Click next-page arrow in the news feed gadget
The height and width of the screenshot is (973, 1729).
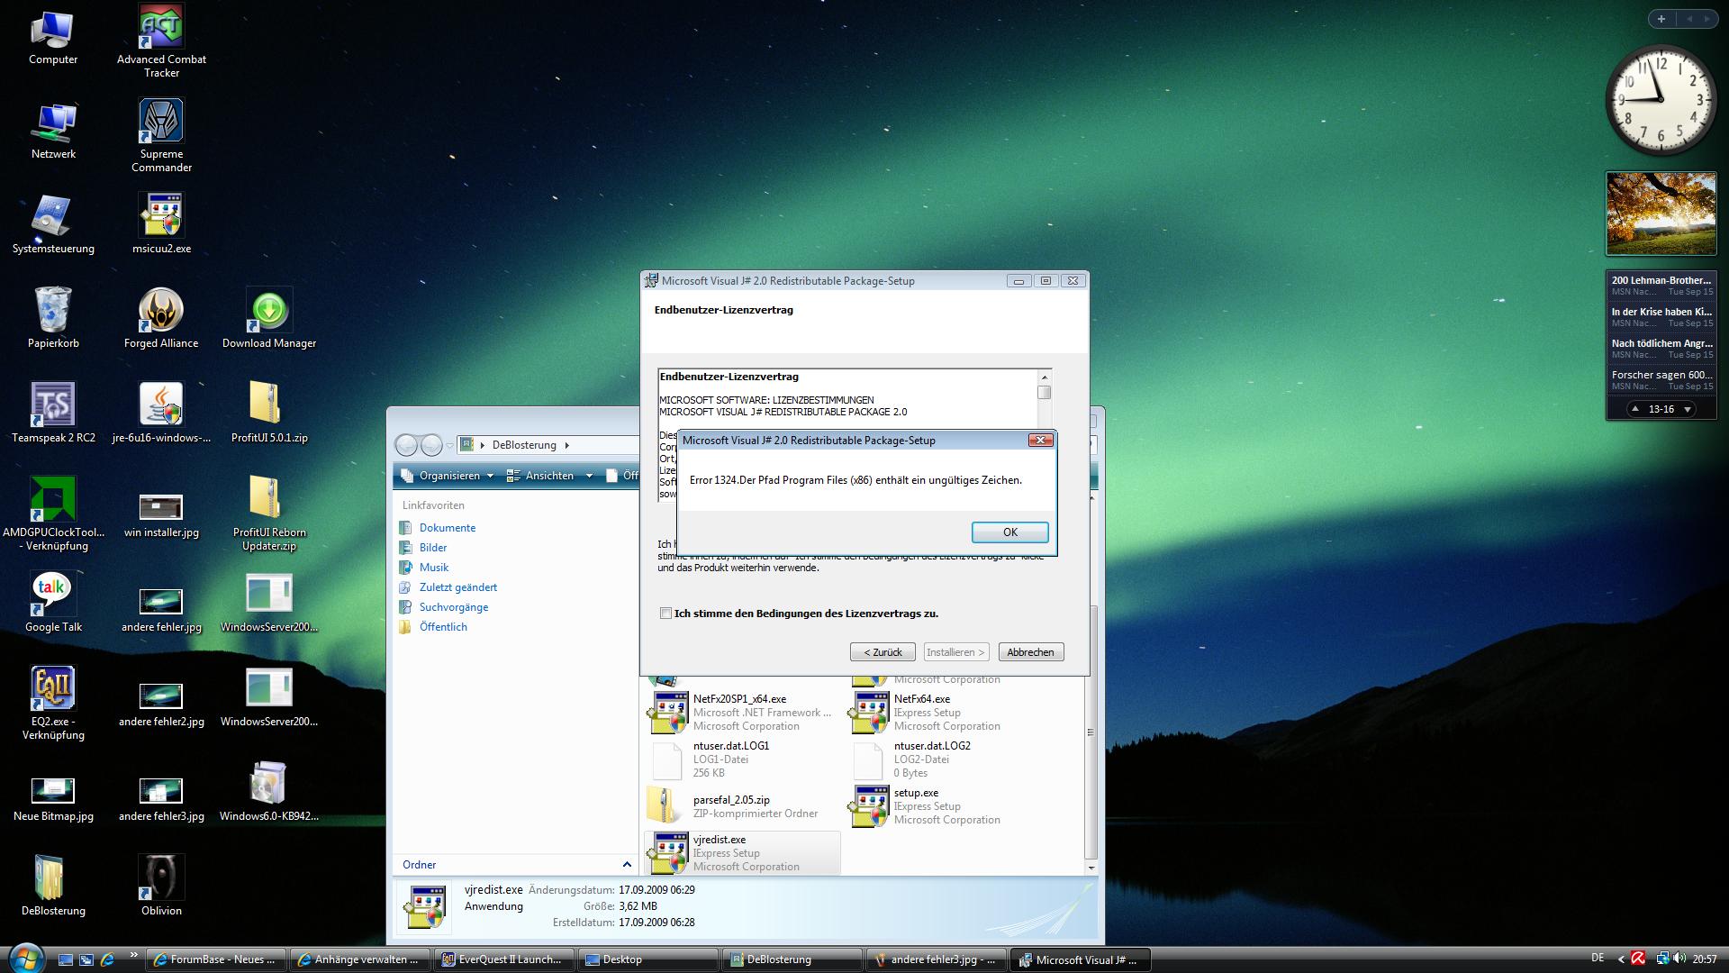pyautogui.click(x=1688, y=409)
